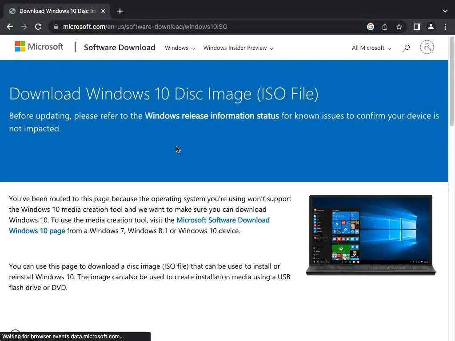Screen dimensions: 455x341
Task: Click the share page icon
Action: (x=385, y=27)
